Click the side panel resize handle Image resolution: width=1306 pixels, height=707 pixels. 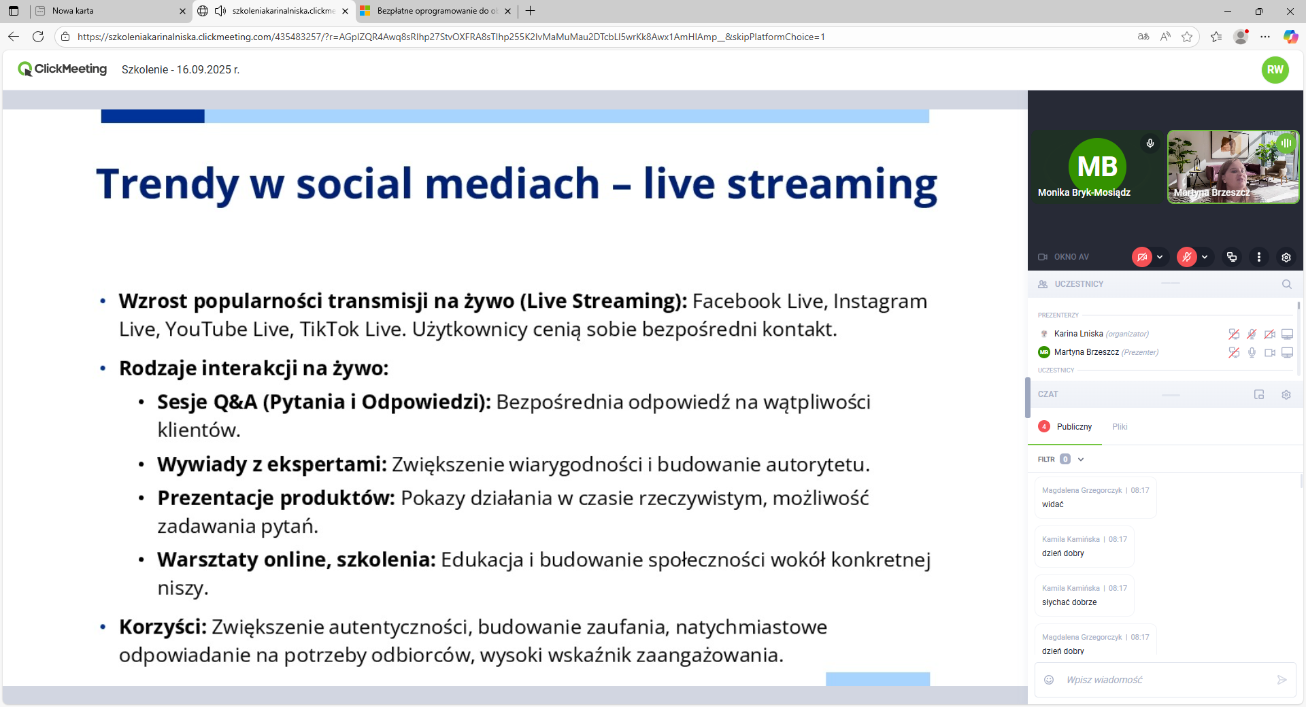tap(1028, 398)
